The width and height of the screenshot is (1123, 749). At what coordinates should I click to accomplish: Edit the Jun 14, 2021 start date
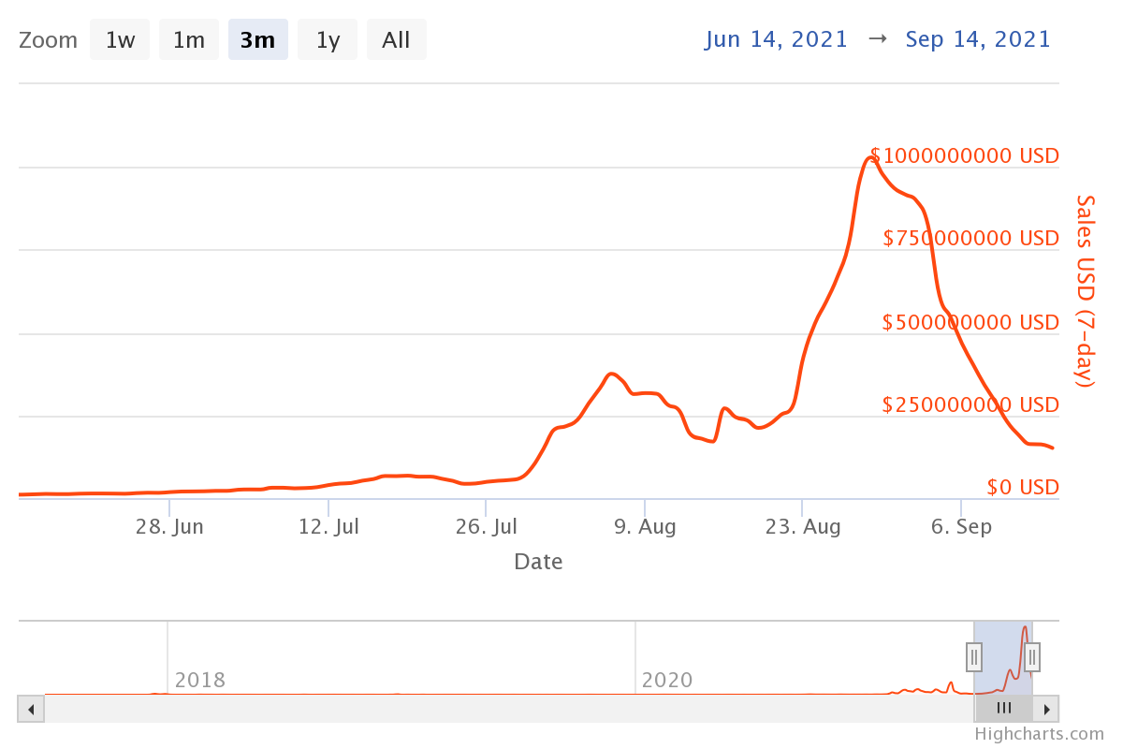pyautogui.click(x=777, y=39)
